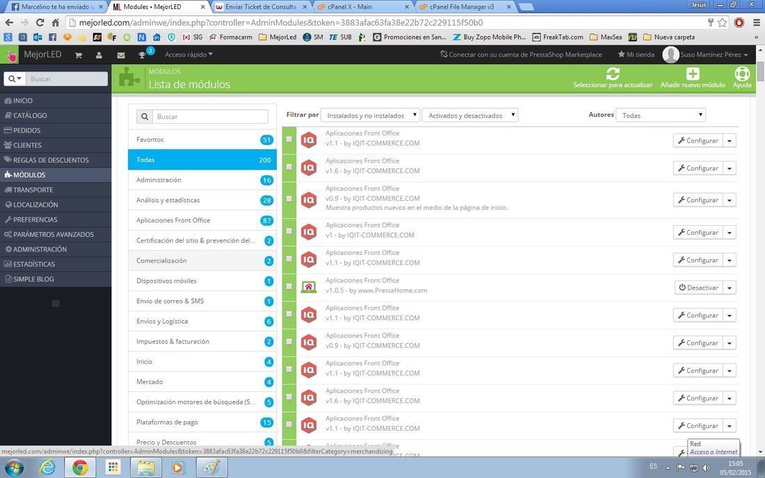Click 'Seleccionar para actualizar' refresh icon
The image size is (765, 478).
pyautogui.click(x=613, y=74)
